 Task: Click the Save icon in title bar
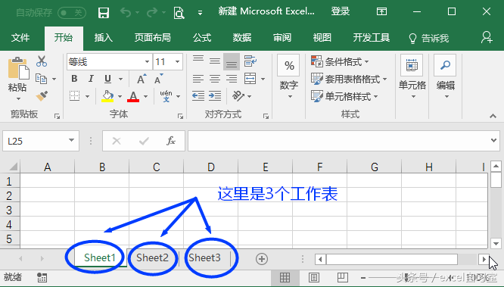[103, 13]
